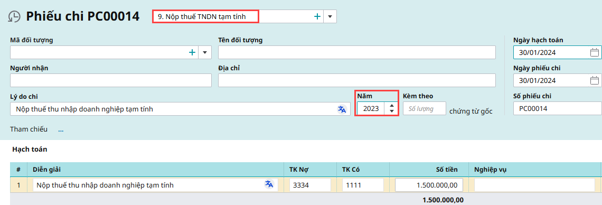This screenshot has height=205, width=602.
Task: Click the TK Nợ column header
Action: [x=310, y=169]
